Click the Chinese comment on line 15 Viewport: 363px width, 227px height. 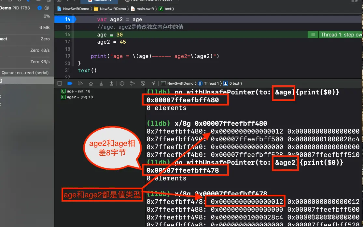[140, 27]
